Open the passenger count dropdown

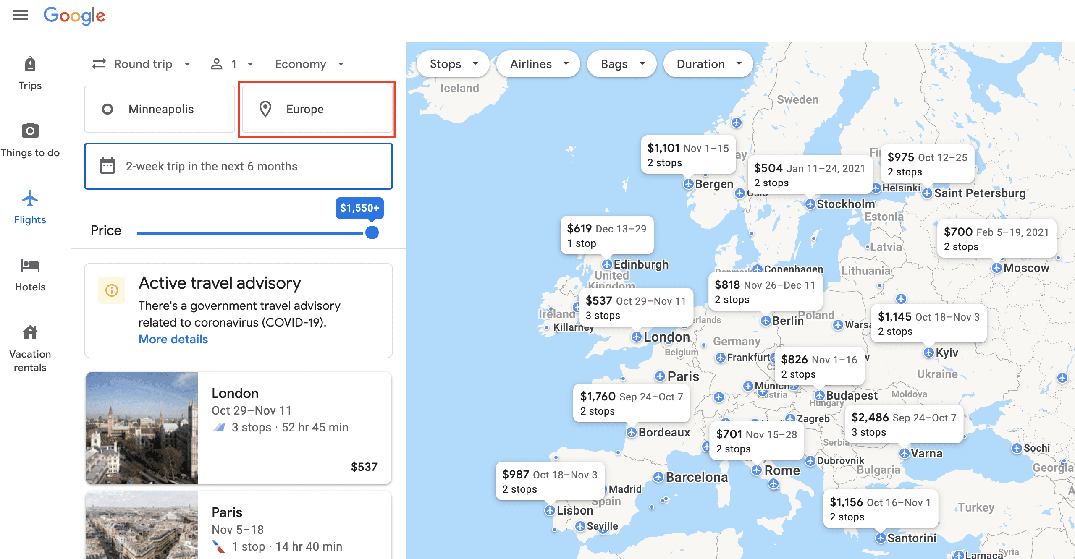tap(232, 64)
